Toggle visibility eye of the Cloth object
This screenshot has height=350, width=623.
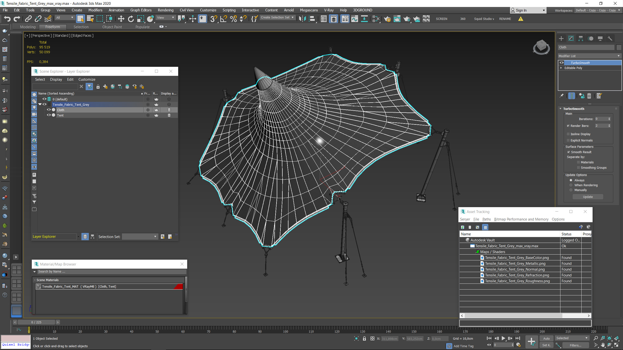[x=49, y=110]
